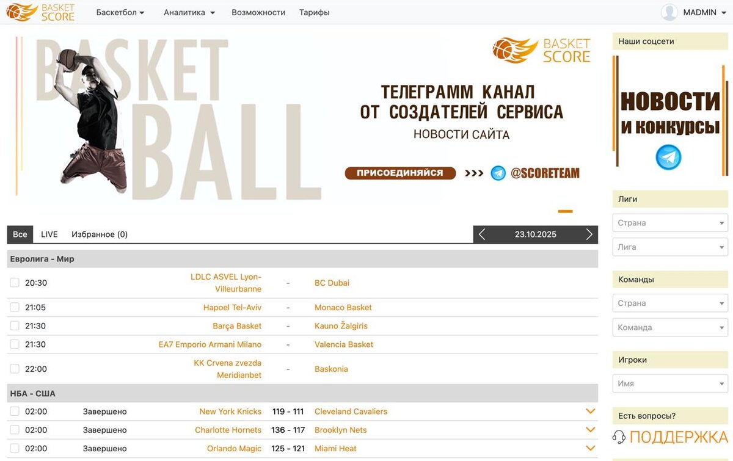Screen dimensions: 733x461
Task: Click the Basket Score logo inside the banner
Action: coord(542,50)
